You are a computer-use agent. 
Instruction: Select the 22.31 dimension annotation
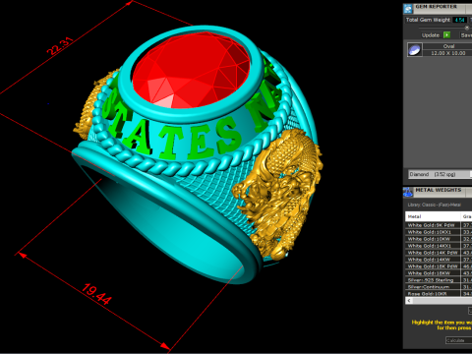pos(60,46)
